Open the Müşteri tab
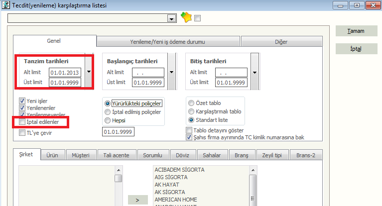 [80, 155]
